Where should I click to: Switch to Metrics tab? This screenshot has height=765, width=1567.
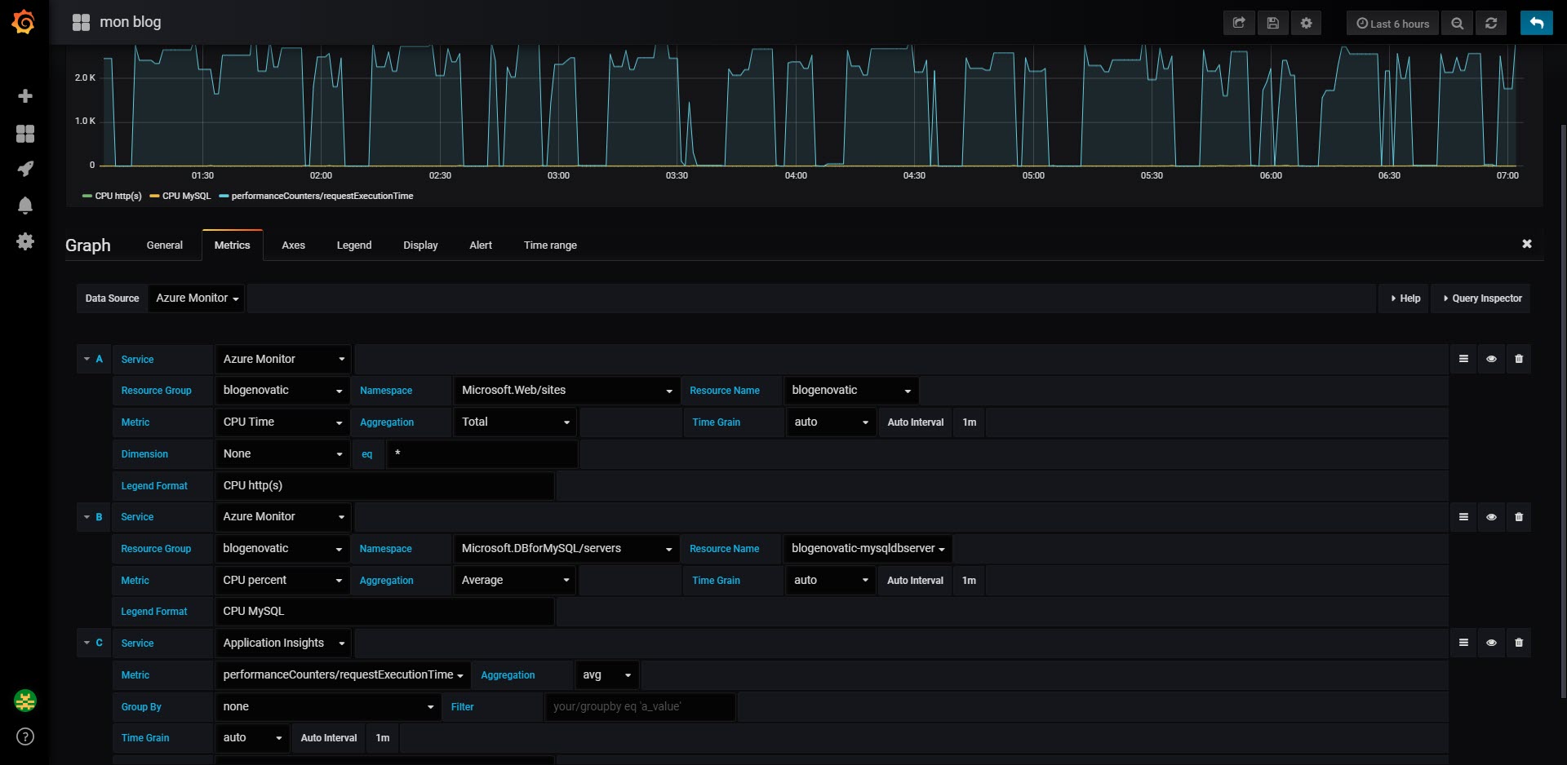(x=233, y=245)
